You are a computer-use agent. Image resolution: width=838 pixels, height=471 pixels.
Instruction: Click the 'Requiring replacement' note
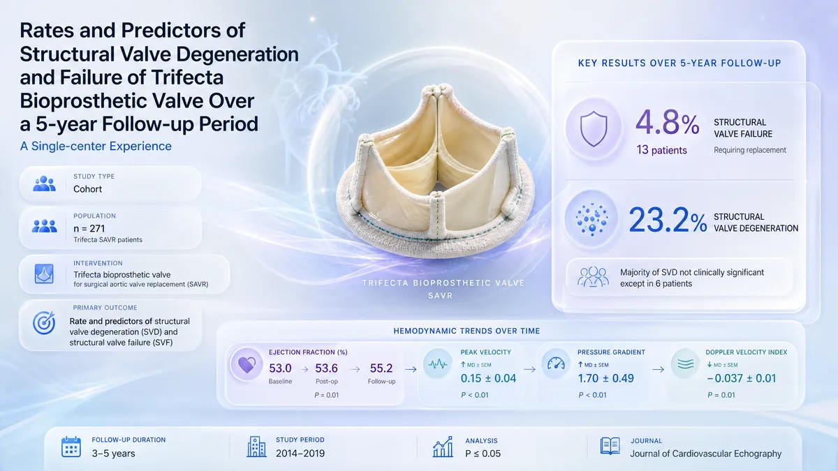[750, 150]
